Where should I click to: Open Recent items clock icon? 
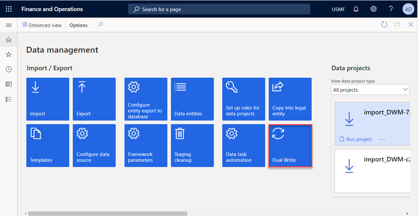[9, 69]
